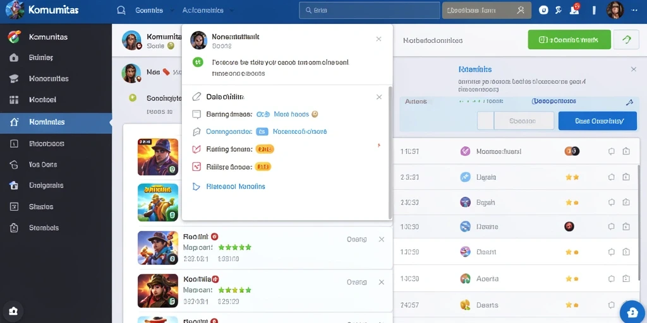Click the arrow icon in the light blue panel
The width and height of the screenshot is (647, 323).
(x=629, y=103)
